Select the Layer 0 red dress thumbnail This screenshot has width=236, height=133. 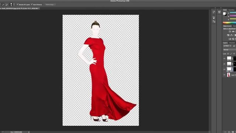coord(229,75)
